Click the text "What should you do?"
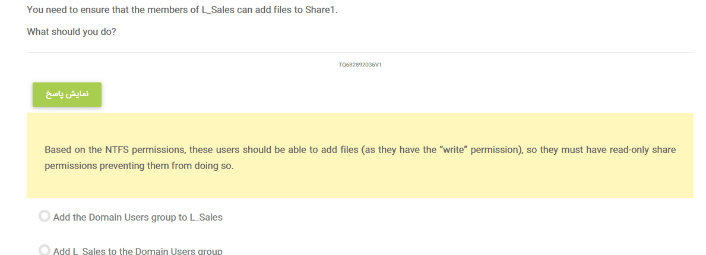Image resolution: width=706 pixels, height=255 pixels. click(x=71, y=32)
